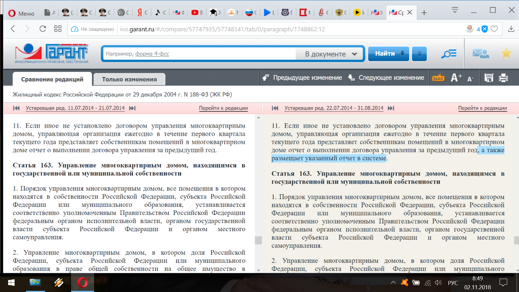Toggle the orange ВЫКЛ comments switch
This screenshot has height=292, width=519.
pyautogui.click(x=438, y=78)
